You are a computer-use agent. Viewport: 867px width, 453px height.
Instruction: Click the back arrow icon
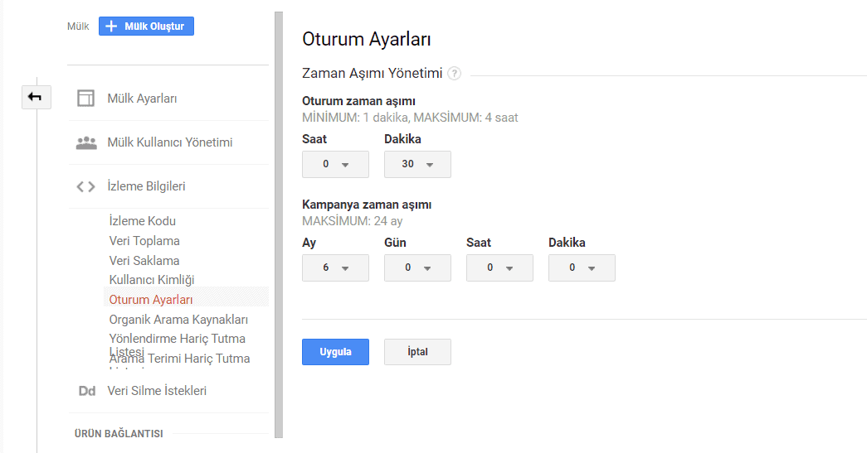35,98
